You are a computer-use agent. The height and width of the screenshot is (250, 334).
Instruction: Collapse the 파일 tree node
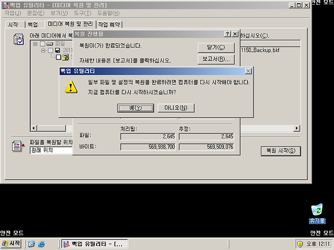tap(35, 44)
